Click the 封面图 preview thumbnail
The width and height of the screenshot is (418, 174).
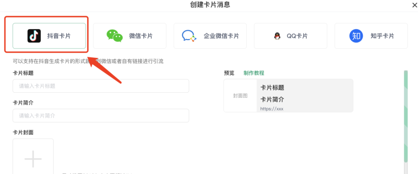point(240,96)
